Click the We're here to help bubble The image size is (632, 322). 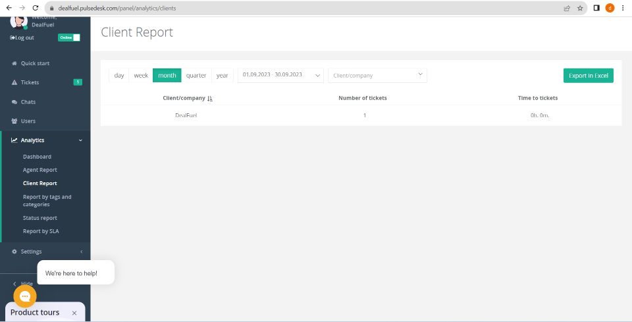point(76,273)
